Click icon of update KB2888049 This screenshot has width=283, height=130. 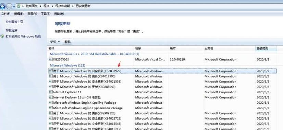point(51,87)
